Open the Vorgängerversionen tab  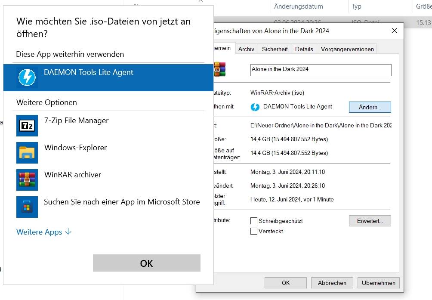(347, 49)
